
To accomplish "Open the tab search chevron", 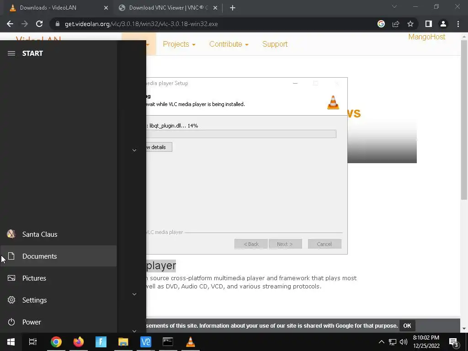I will (x=394, y=6).
